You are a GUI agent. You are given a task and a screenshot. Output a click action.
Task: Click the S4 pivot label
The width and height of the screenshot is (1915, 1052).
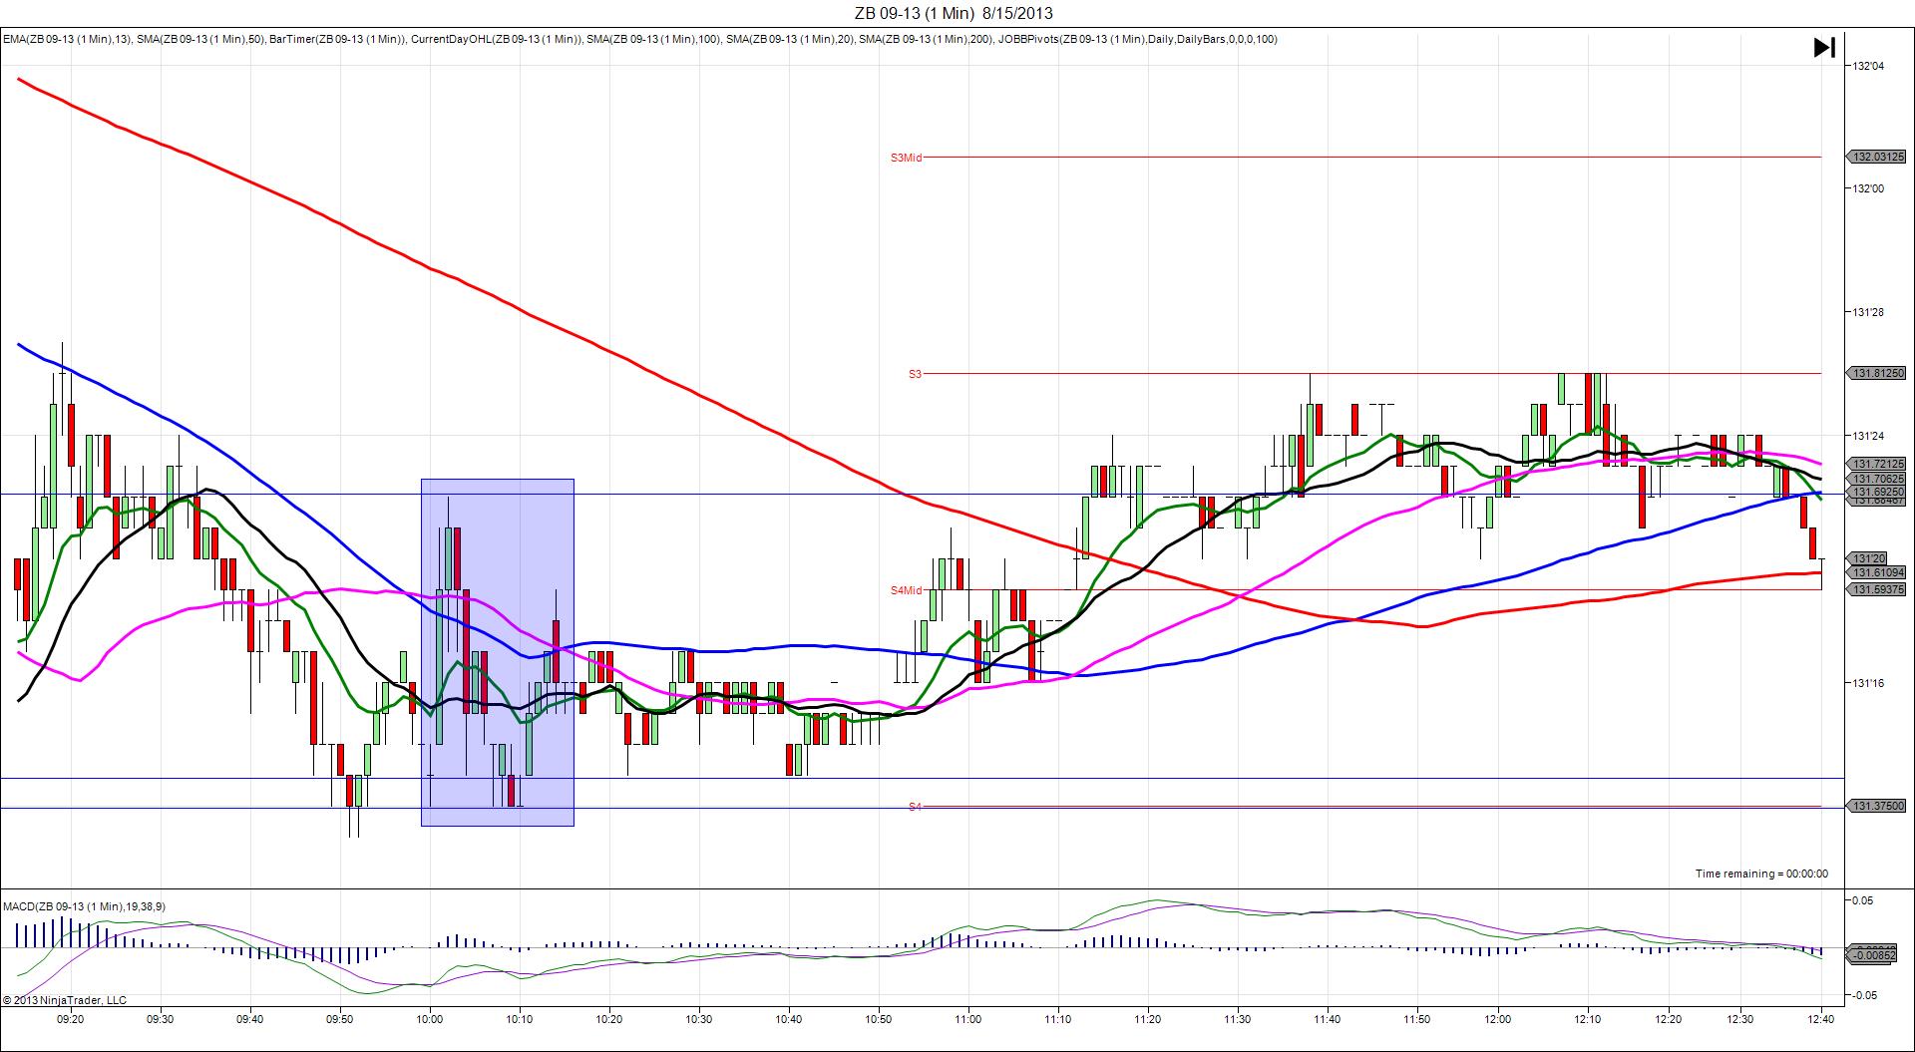(x=916, y=806)
